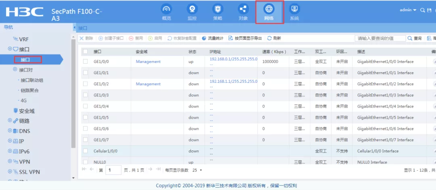Click the 刷新 refresh icon
The image size is (436, 190).
[269, 38]
